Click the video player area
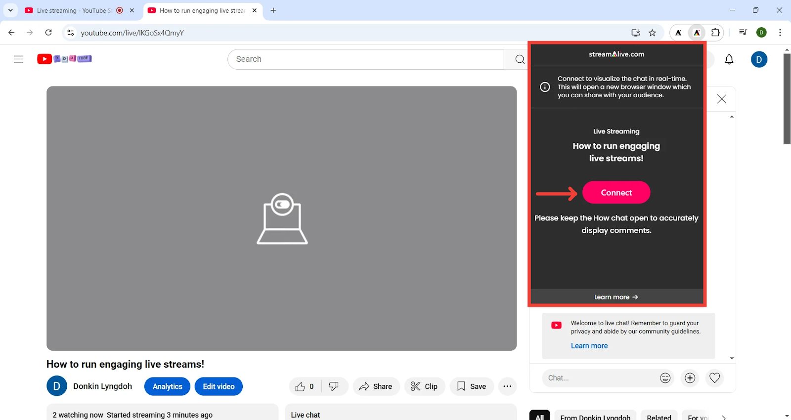This screenshot has width=791, height=420. pos(282,218)
